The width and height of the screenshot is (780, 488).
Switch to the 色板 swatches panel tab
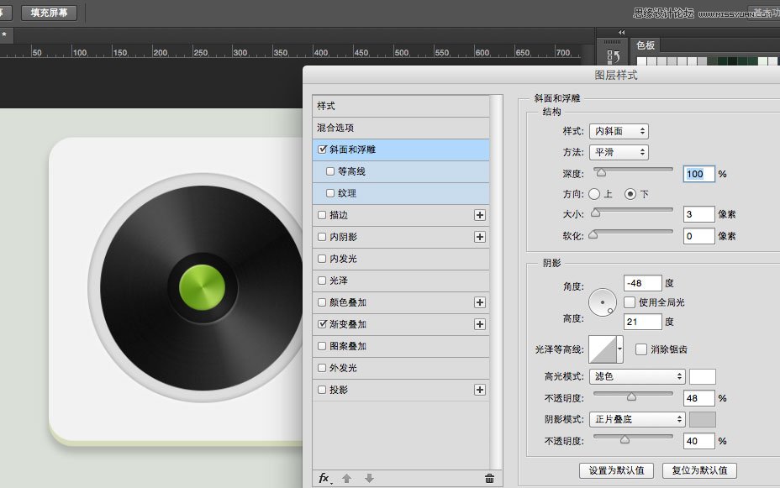[645, 45]
